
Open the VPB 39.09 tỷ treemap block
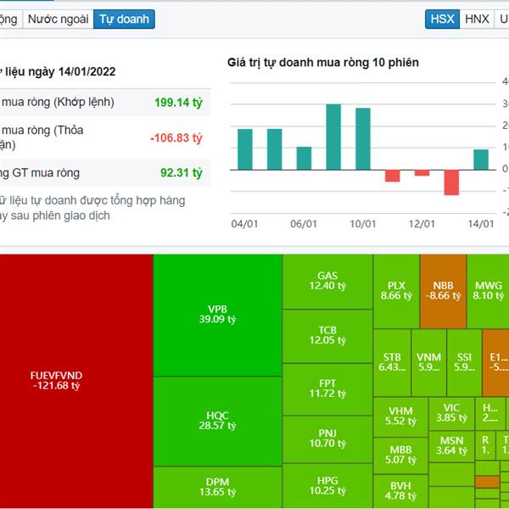tap(217, 316)
